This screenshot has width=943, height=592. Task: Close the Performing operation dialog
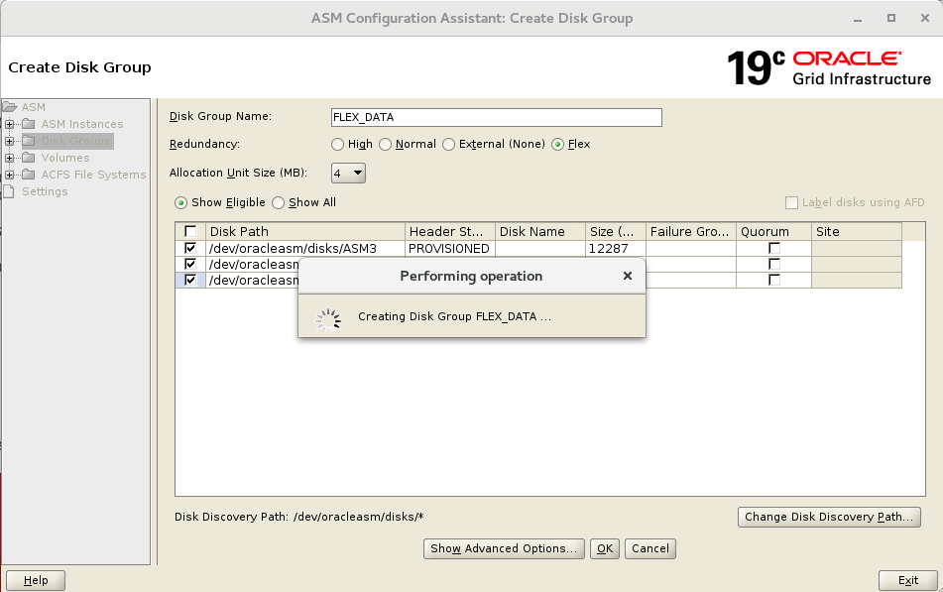coord(628,276)
